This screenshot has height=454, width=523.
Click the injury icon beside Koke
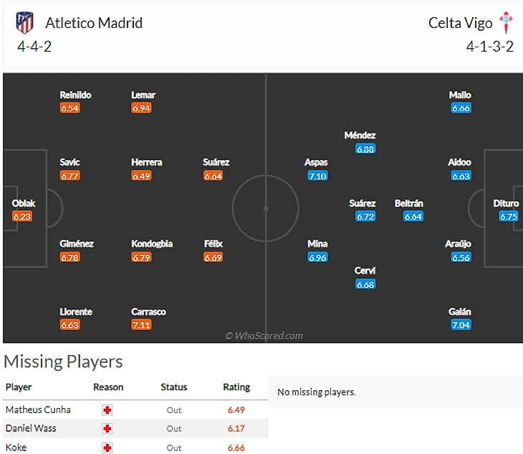(107, 447)
